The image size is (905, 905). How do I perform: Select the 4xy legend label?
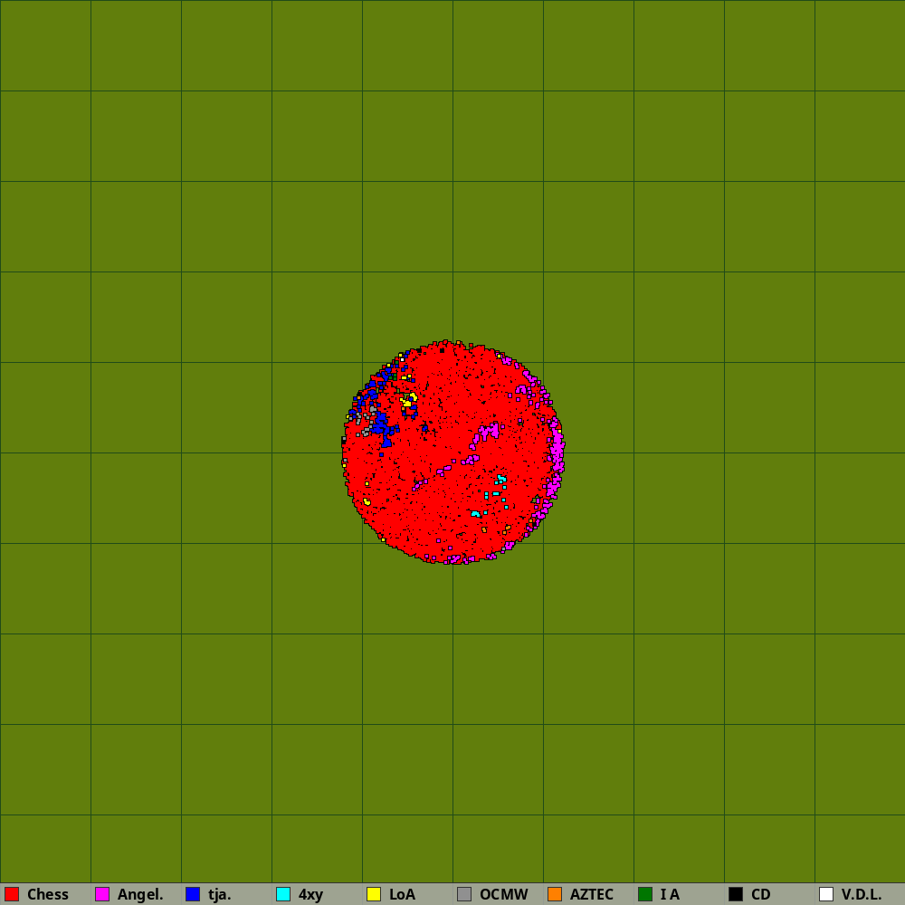[310, 895]
